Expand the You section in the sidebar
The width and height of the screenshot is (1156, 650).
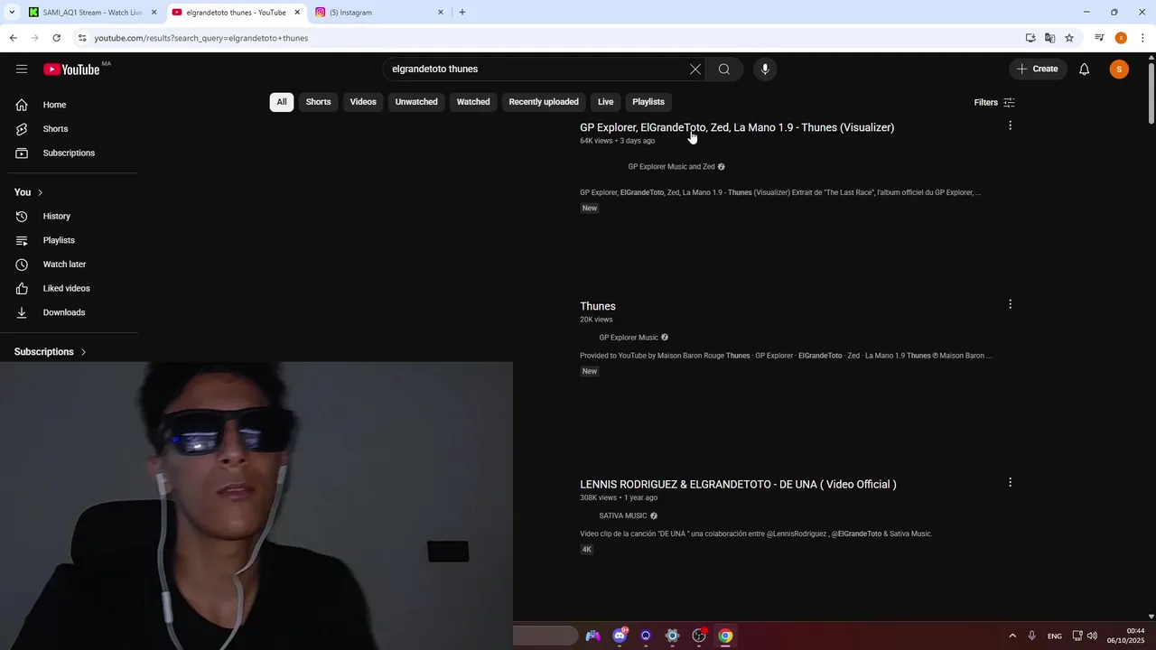point(29,192)
